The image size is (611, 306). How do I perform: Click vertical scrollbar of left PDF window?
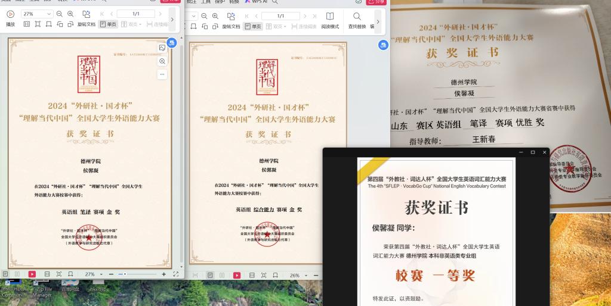point(181,154)
